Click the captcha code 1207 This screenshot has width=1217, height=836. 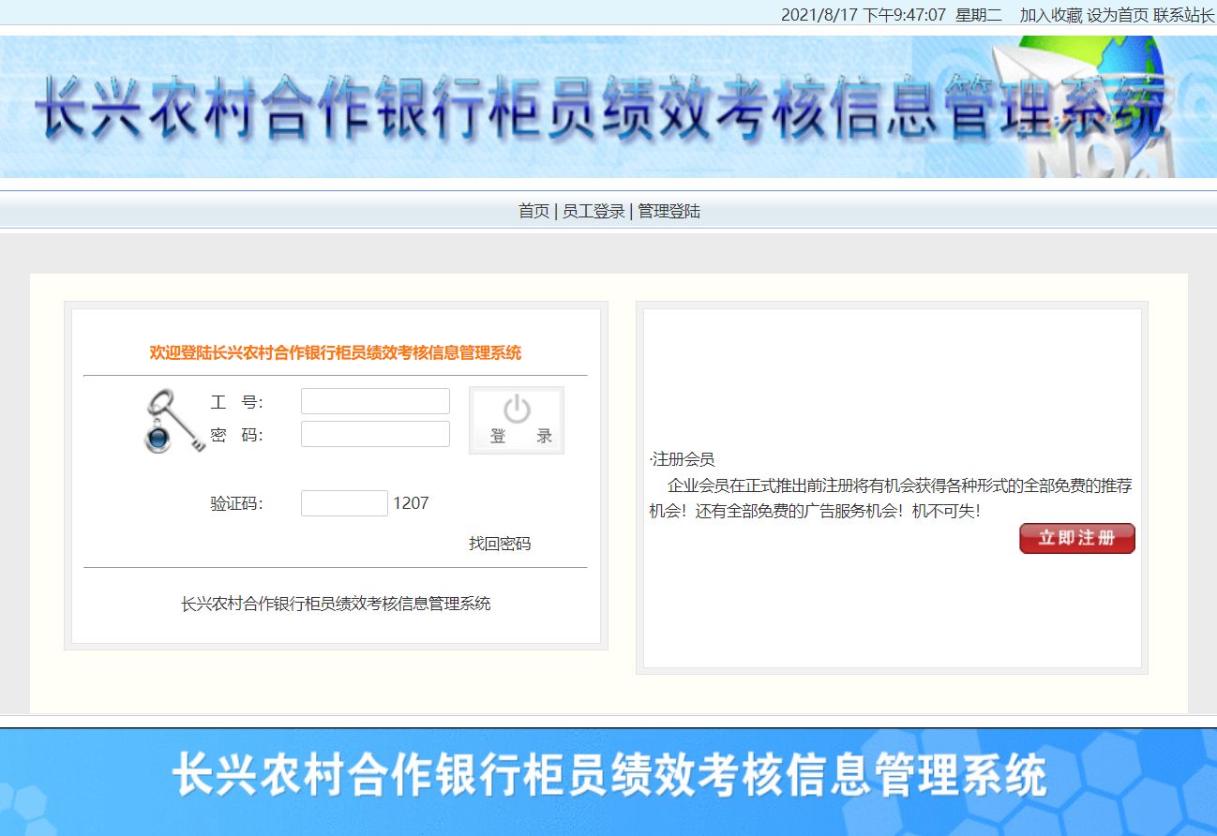coord(413,503)
